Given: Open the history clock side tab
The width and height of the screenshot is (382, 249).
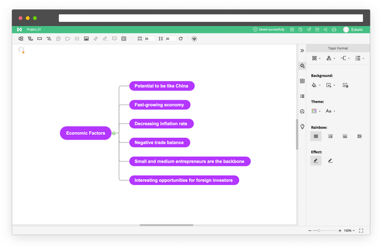Looking at the screenshot, I should click(x=302, y=111).
